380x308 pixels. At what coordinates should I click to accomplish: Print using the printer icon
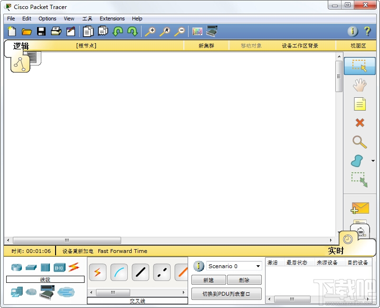(56, 31)
